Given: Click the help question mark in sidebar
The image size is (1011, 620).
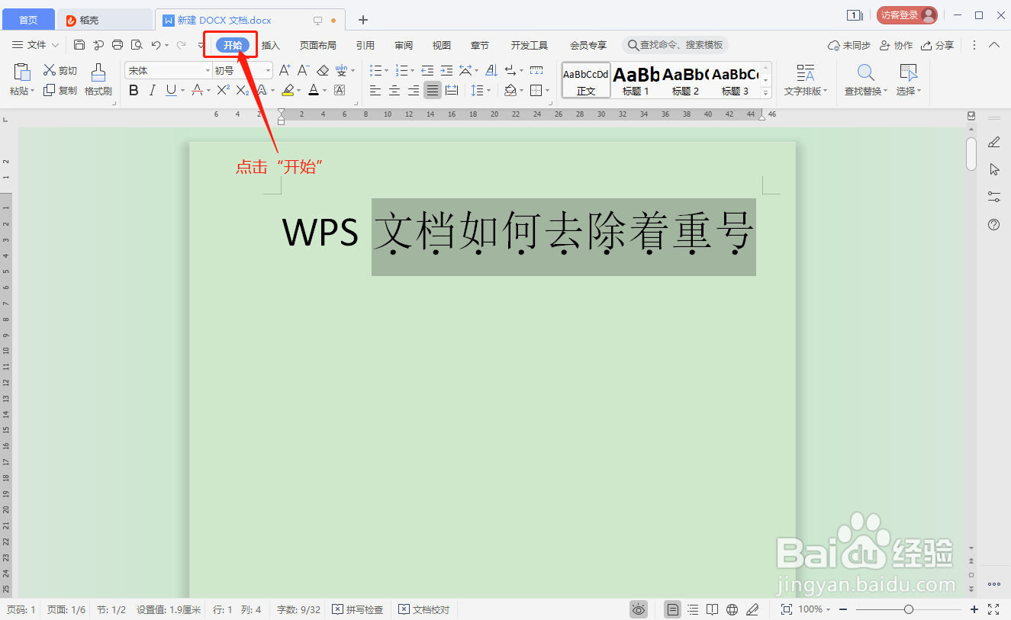Looking at the screenshot, I should (x=993, y=224).
